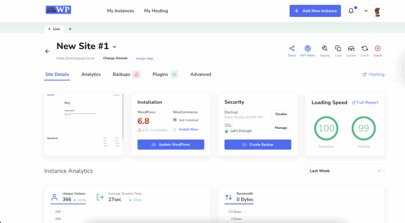Screen dimensions: 405x223
Task: Click Install Now for WooCommerce
Action: (186, 129)
